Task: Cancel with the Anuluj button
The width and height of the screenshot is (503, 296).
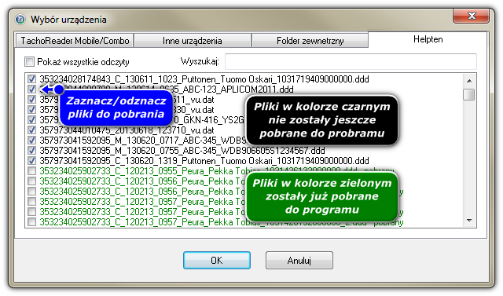Action: pos(299,260)
